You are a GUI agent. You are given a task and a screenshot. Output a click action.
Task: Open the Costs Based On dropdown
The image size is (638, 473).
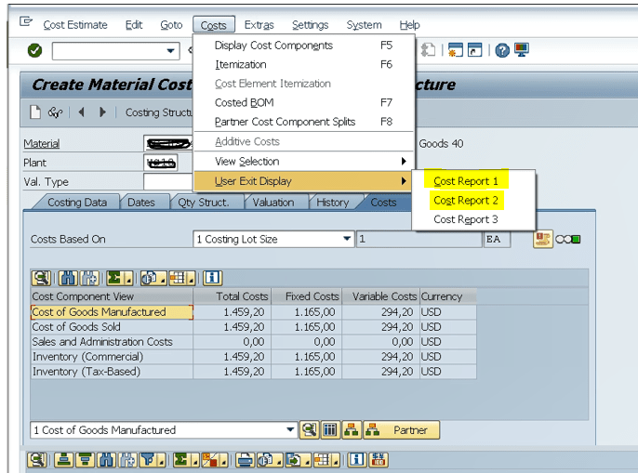tap(347, 239)
